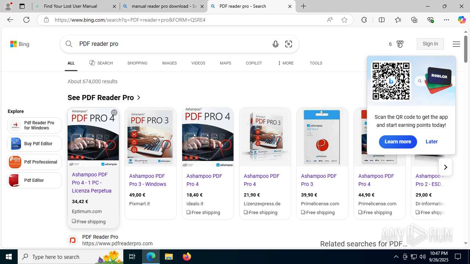This screenshot has height=264, width=470.
Task: Expand the MORE dropdown
Action: click(x=285, y=63)
